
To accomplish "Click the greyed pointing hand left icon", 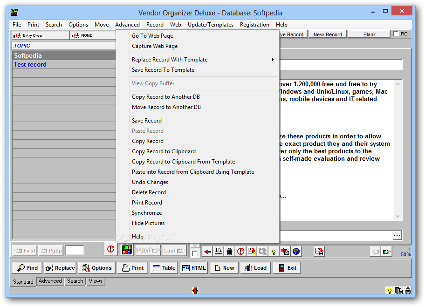I will coord(376,252).
